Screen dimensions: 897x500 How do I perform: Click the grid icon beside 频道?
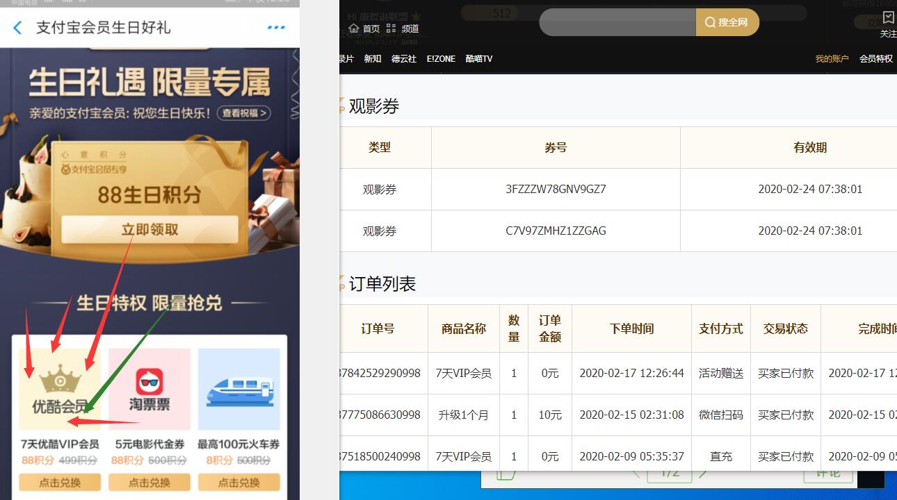pyautogui.click(x=391, y=28)
